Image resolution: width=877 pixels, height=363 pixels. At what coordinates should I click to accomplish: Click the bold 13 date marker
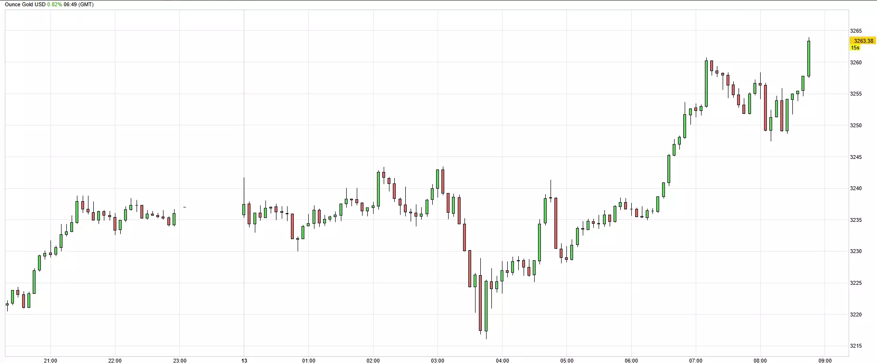[244, 360]
